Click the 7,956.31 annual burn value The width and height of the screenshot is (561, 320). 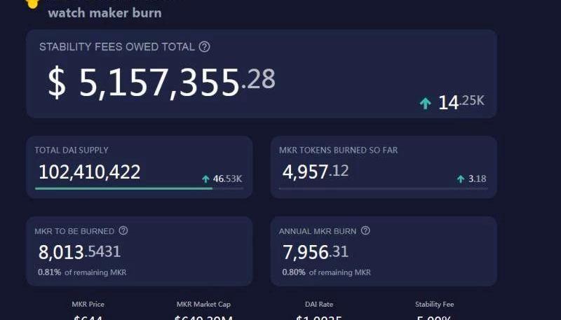(x=315, y=251)
